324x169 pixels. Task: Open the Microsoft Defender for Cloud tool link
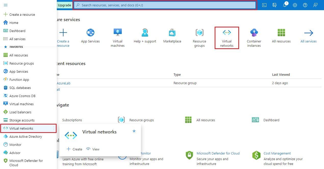(x=218, y=153)
